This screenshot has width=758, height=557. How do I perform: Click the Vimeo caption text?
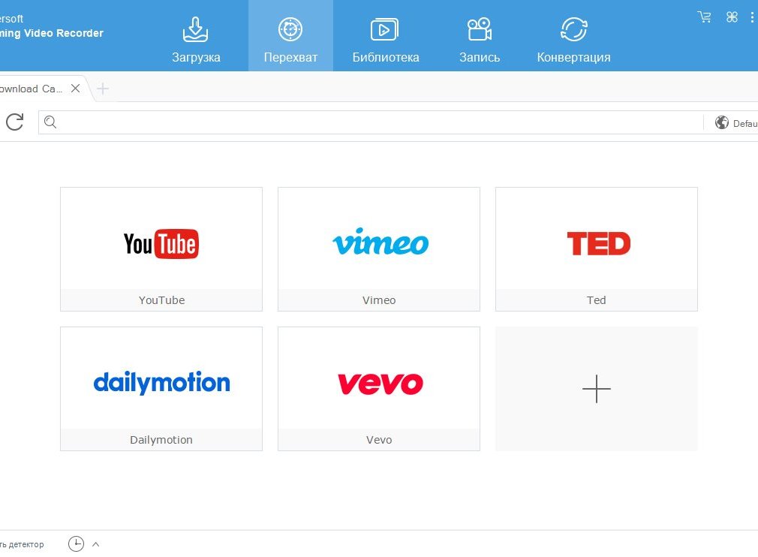[x=379, y=300]
